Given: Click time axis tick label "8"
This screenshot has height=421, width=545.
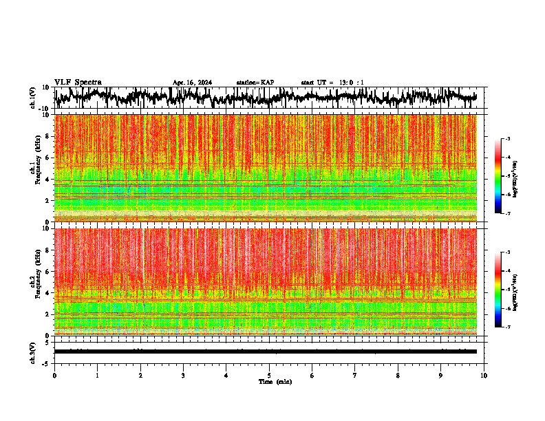Looking at the screenshot, I should click(x=398, y=376).
